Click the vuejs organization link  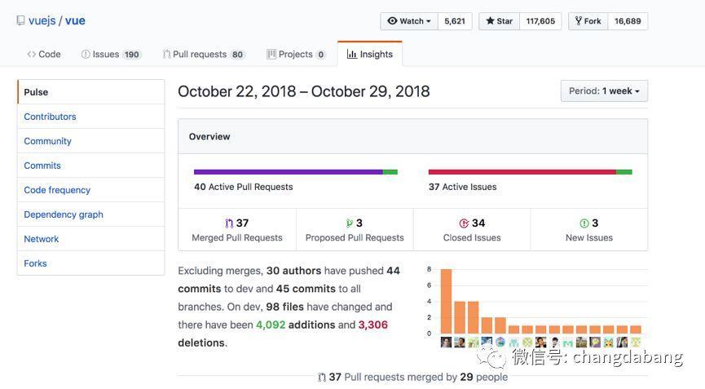point(42,21)
